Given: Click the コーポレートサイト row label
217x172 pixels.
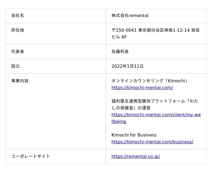Looking at the screenshot, I should click(31, 156).
